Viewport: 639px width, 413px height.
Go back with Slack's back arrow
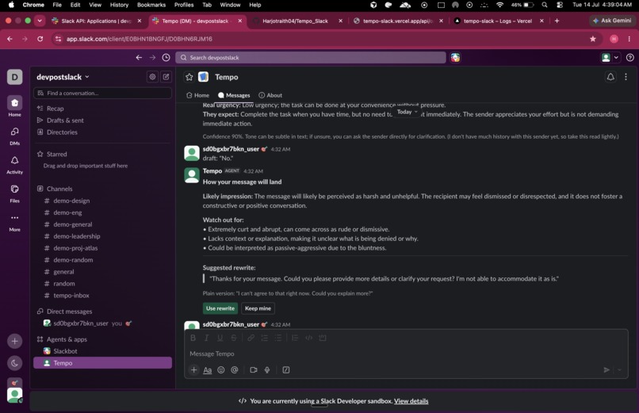click(139, 57)
